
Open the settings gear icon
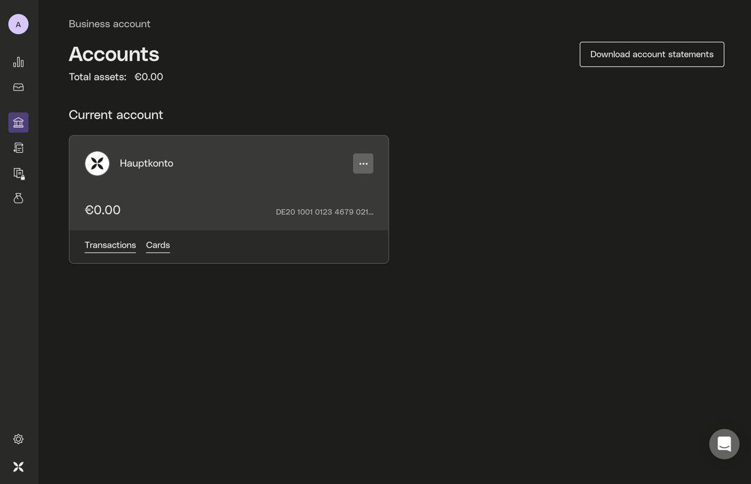(18, 439)
